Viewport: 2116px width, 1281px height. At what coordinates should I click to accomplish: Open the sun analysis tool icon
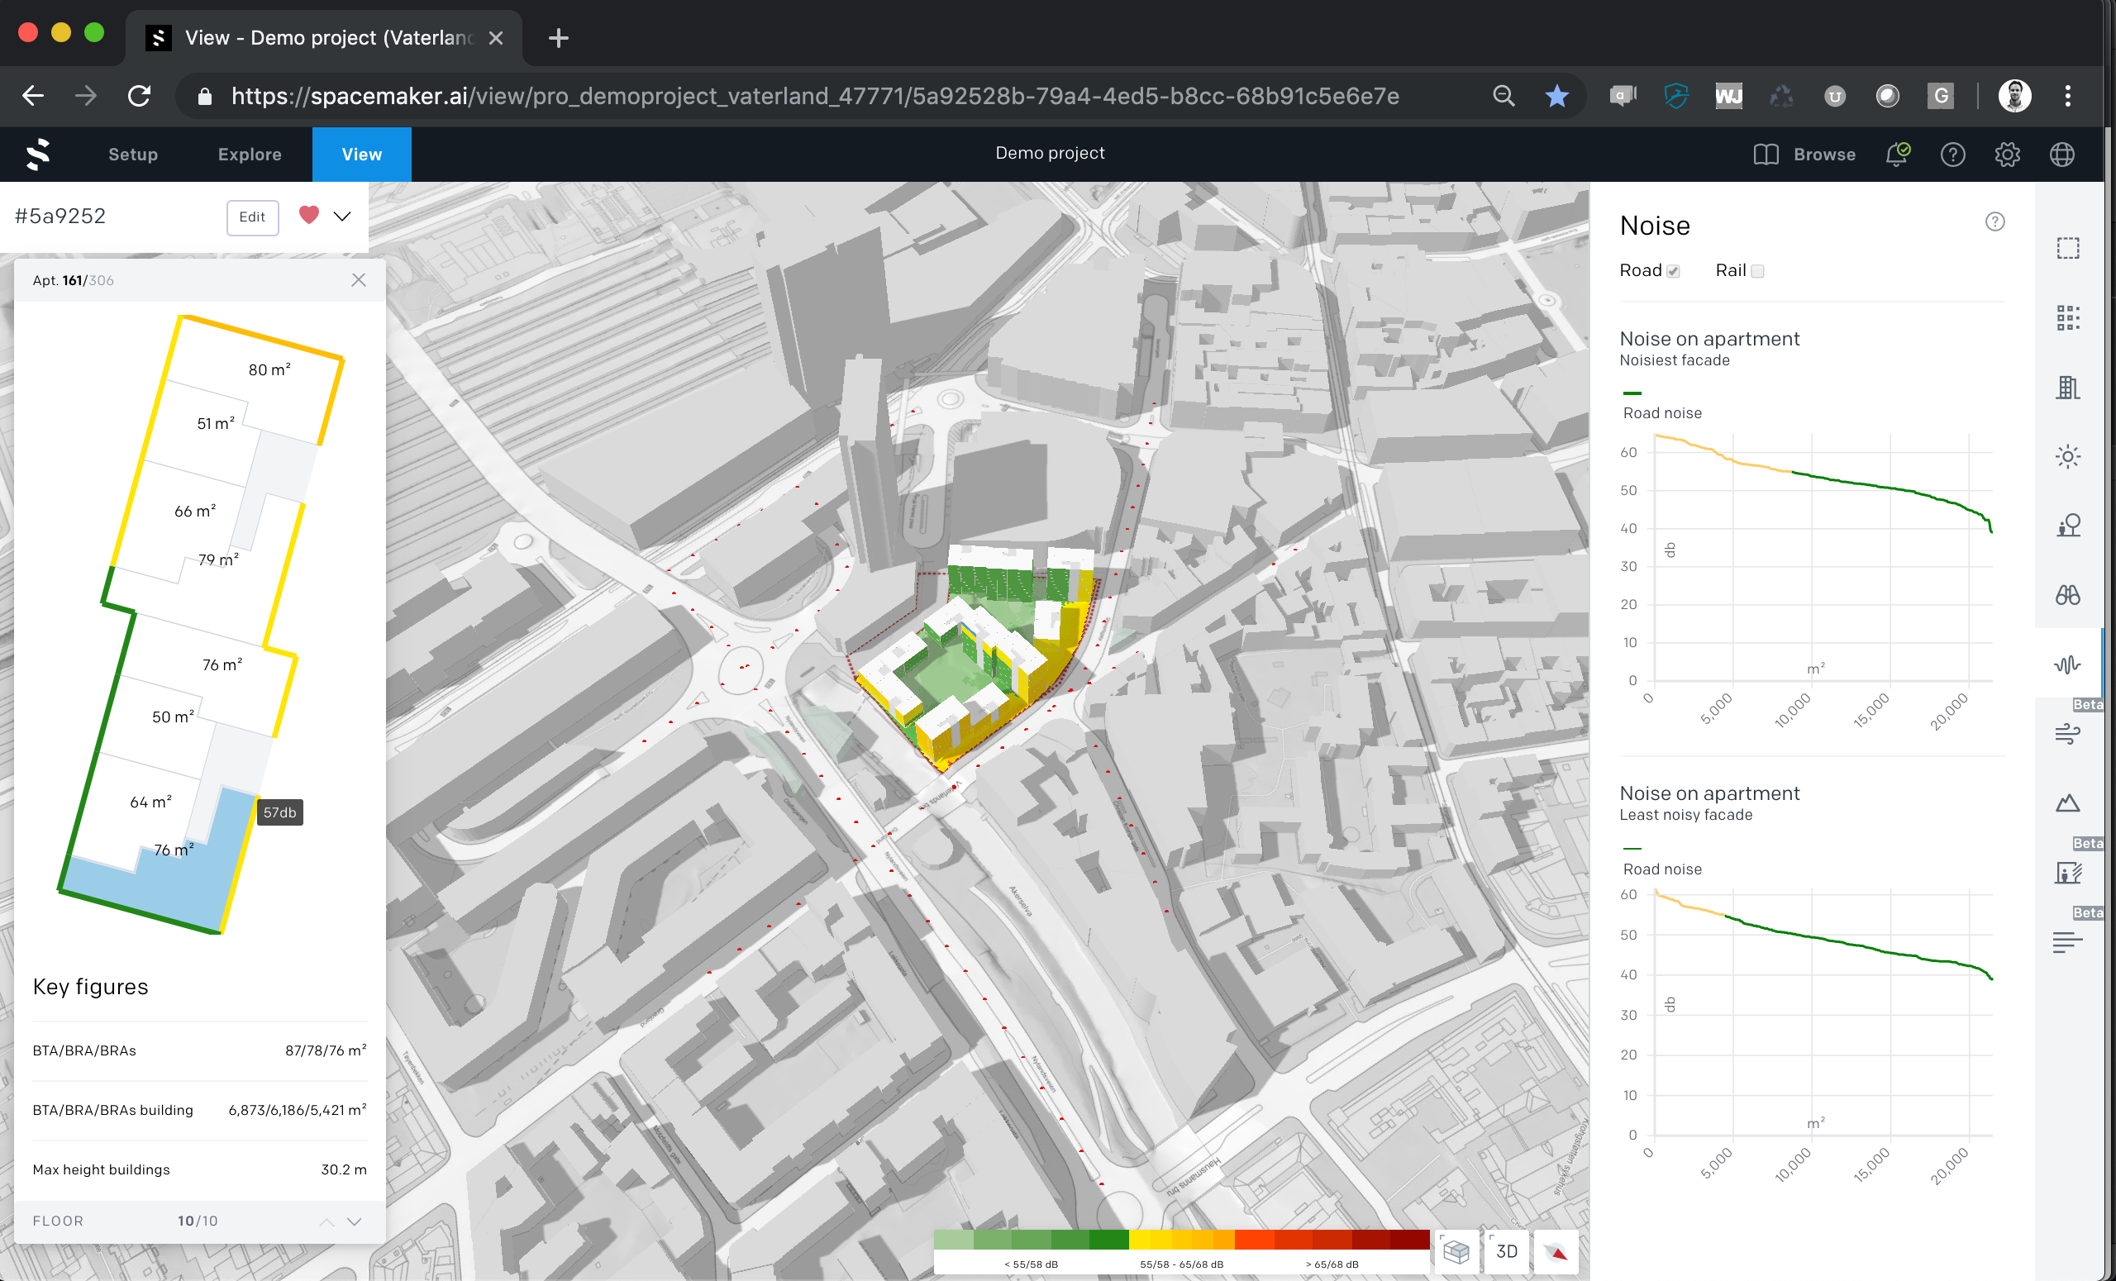pos(2067,456)
